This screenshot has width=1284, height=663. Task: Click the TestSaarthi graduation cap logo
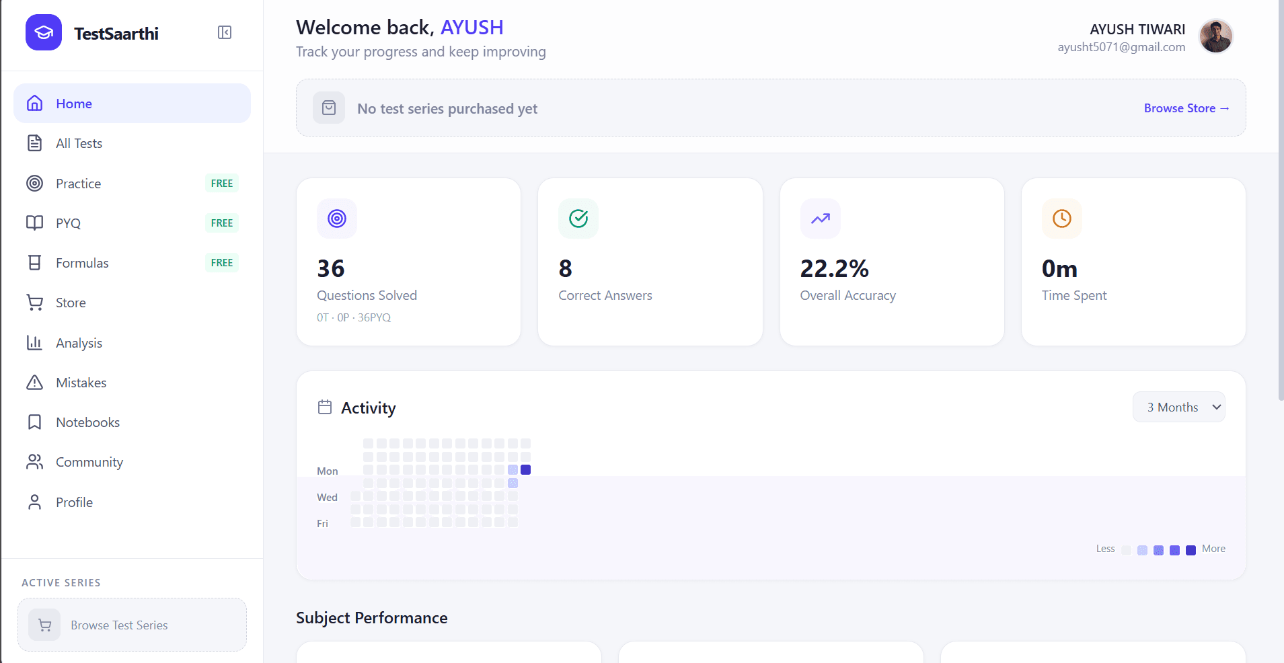pos(44,32)
